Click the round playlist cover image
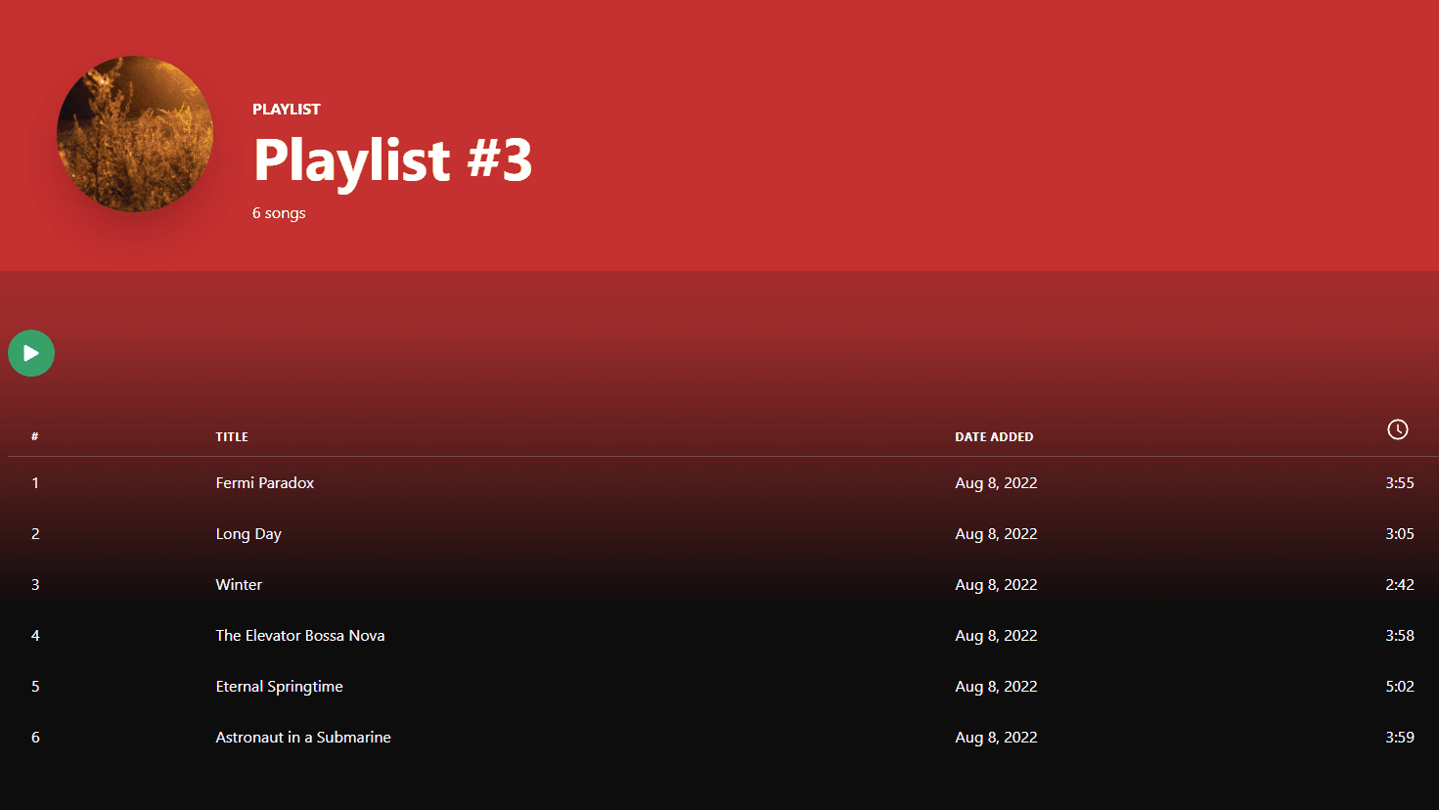 (135, 134)
